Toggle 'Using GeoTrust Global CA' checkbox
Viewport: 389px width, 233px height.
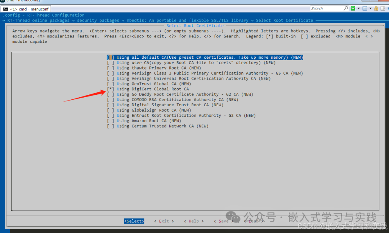click(x=111, y=84)
